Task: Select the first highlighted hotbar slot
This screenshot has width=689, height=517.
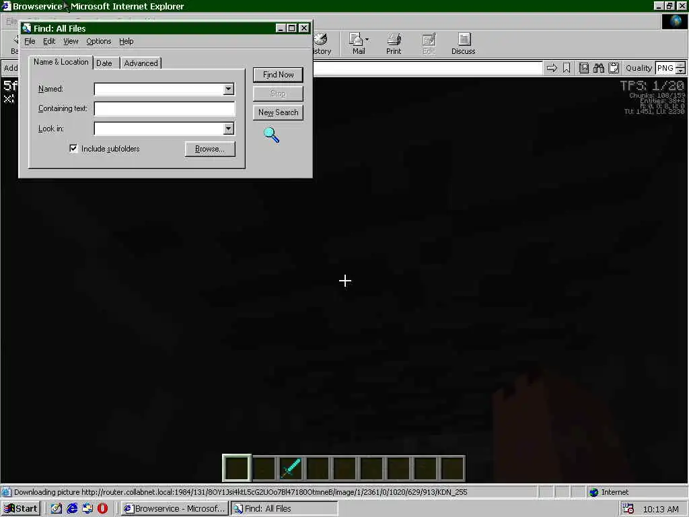Action: coord(237,469)
